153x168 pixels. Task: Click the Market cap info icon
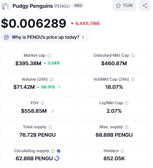point(49,56)
